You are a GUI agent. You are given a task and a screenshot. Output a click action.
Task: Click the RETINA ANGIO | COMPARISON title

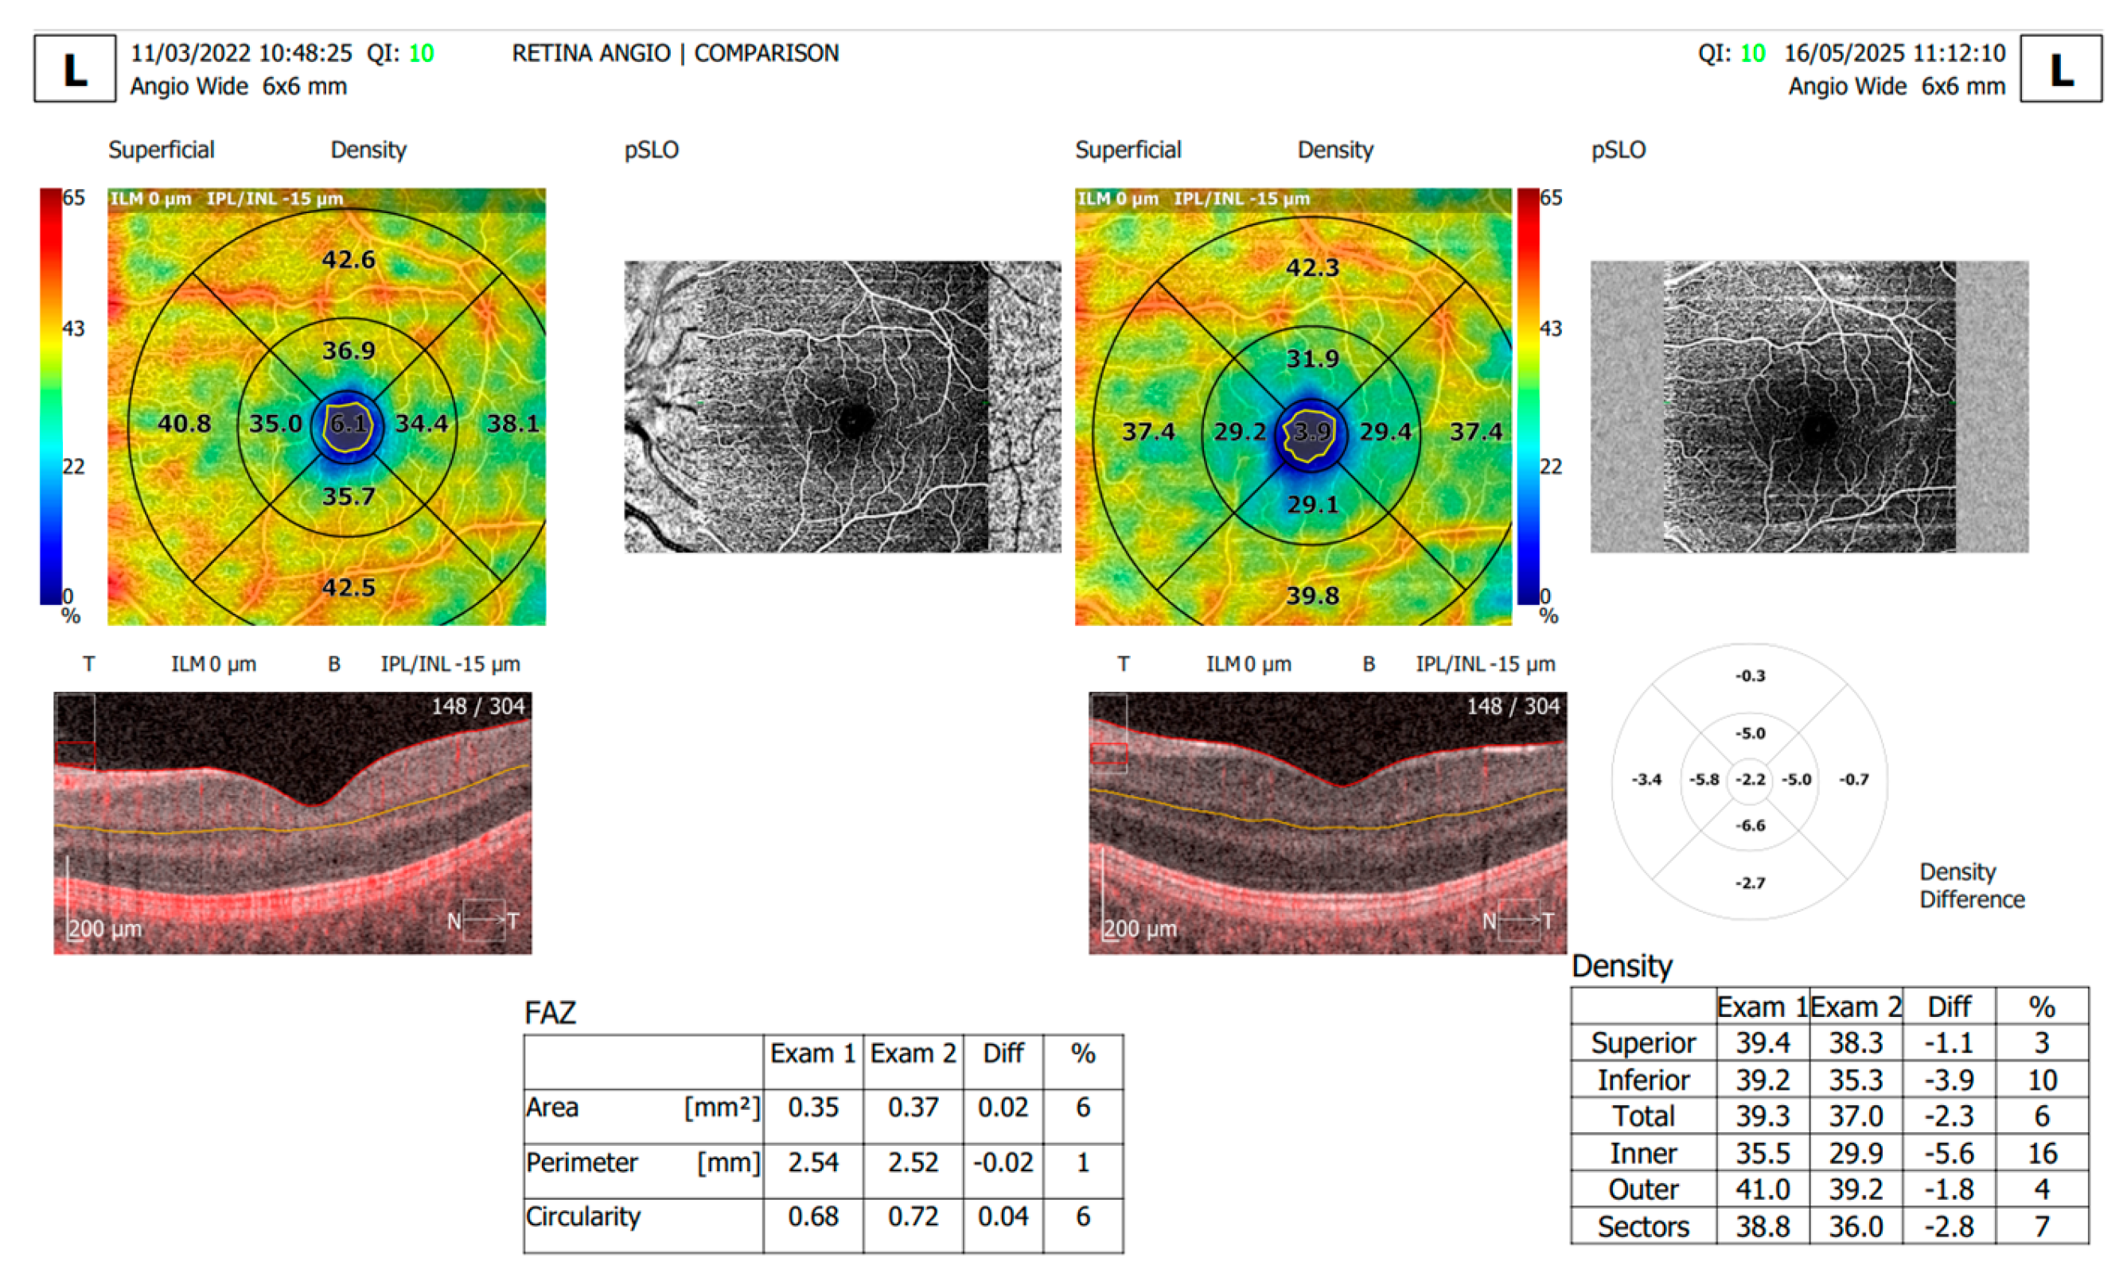675,53
